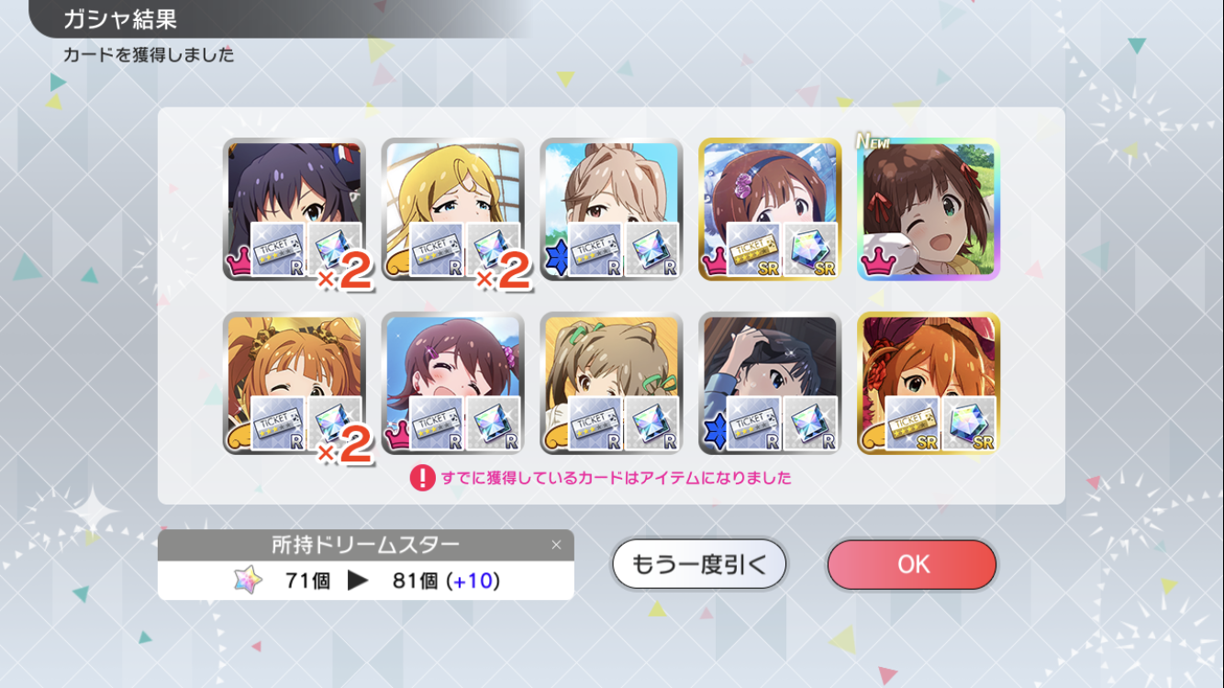This screenshot has width=1224, height=688.
Task: Click the R ticket on green-ribbon girl card
Action: [x=595, y=424]
